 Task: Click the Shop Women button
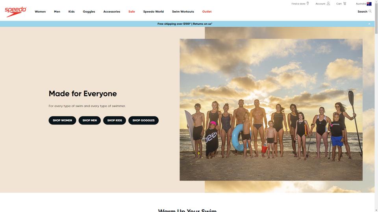(62, 121)
